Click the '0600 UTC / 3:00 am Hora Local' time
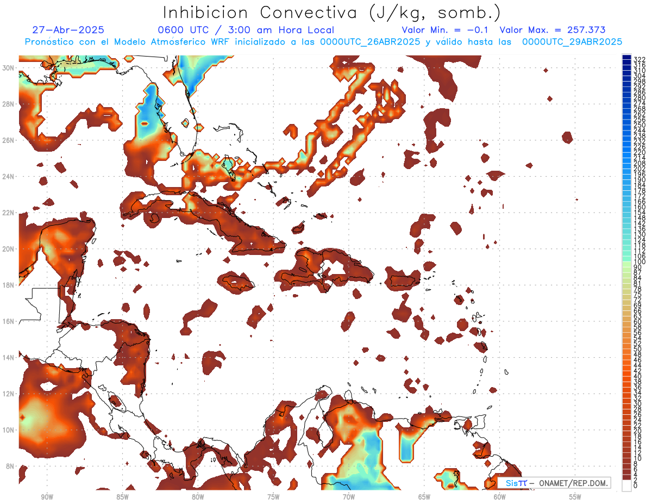The image size is (652, 504). click(x=246, y=30)
